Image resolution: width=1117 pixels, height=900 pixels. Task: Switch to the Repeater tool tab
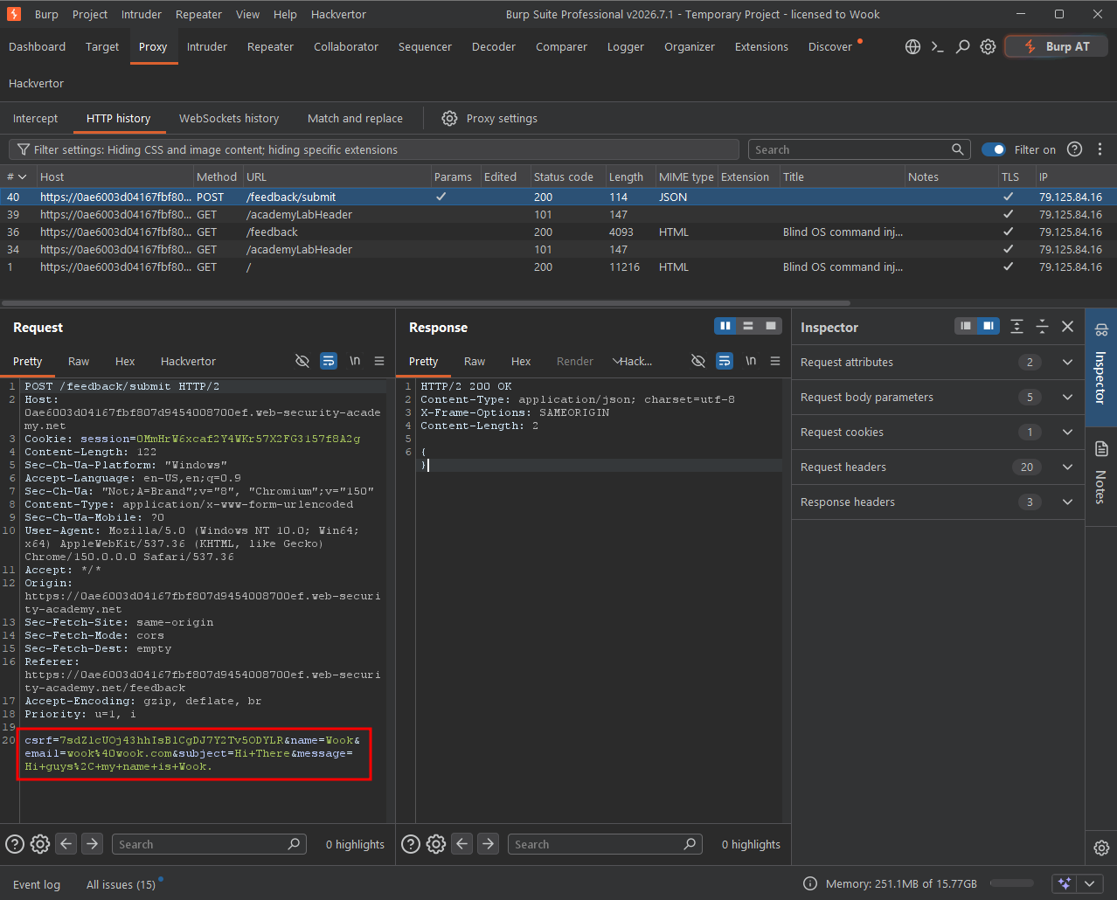point(270,47)
